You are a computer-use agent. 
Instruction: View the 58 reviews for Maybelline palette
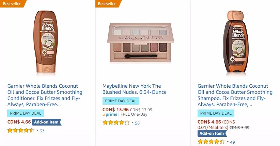[137, 123]
